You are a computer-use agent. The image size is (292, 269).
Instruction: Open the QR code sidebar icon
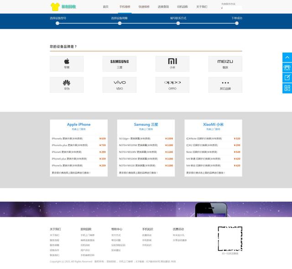pos(287,87)
